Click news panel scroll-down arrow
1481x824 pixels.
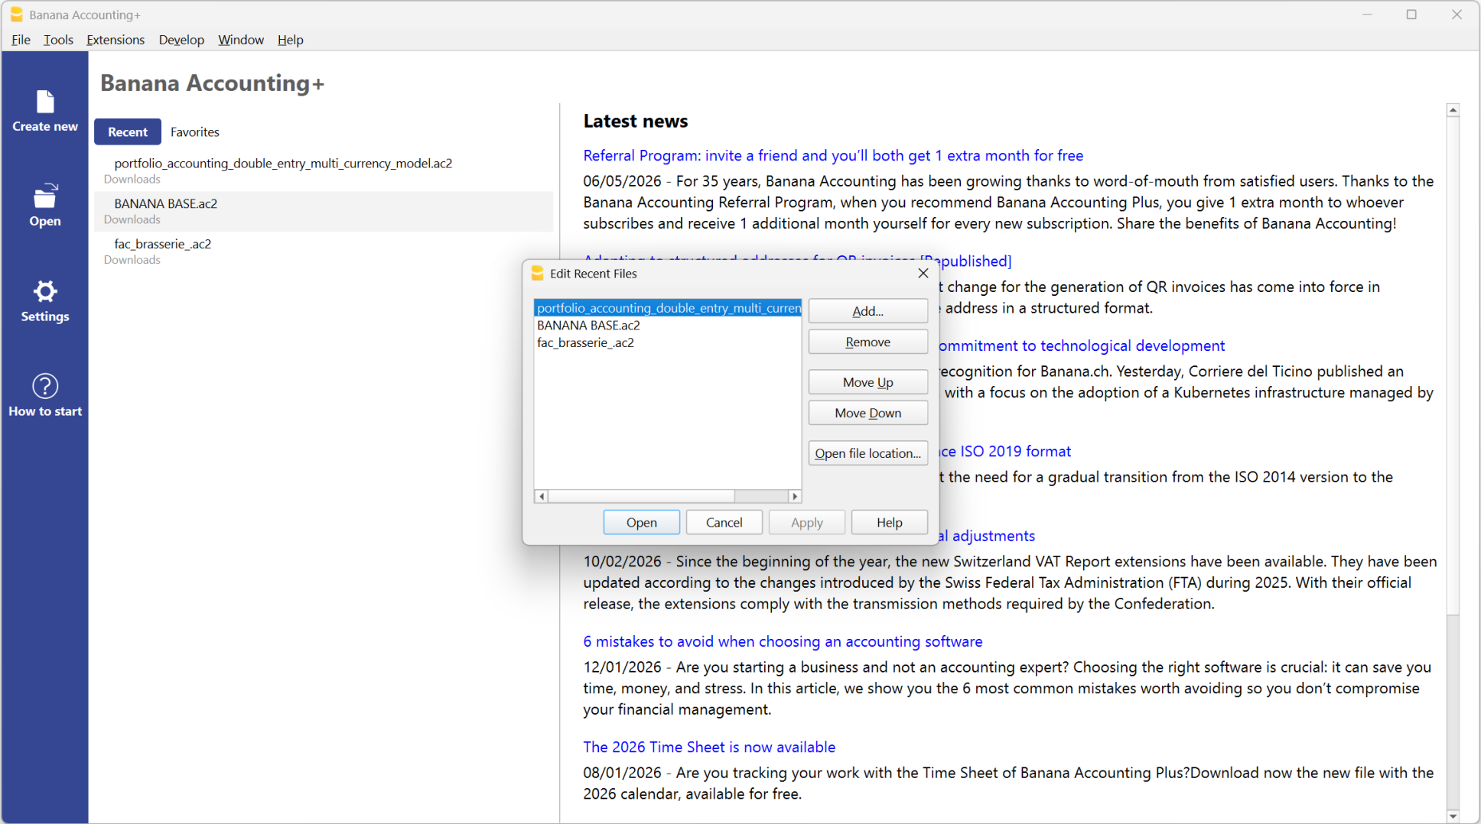pyautogui.click(x=1453, y=816)
